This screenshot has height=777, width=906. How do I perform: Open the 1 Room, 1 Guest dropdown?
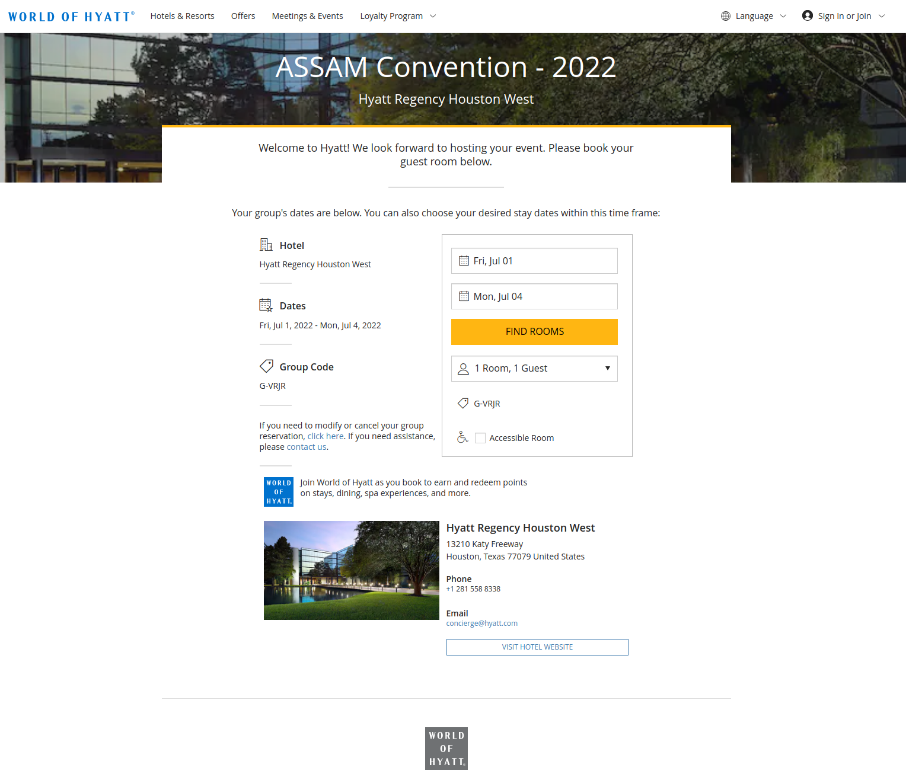[534, 369]
